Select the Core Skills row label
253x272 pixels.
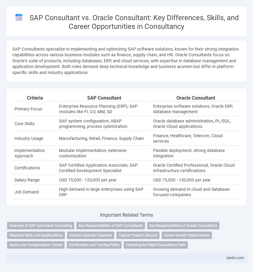[24, 124]
